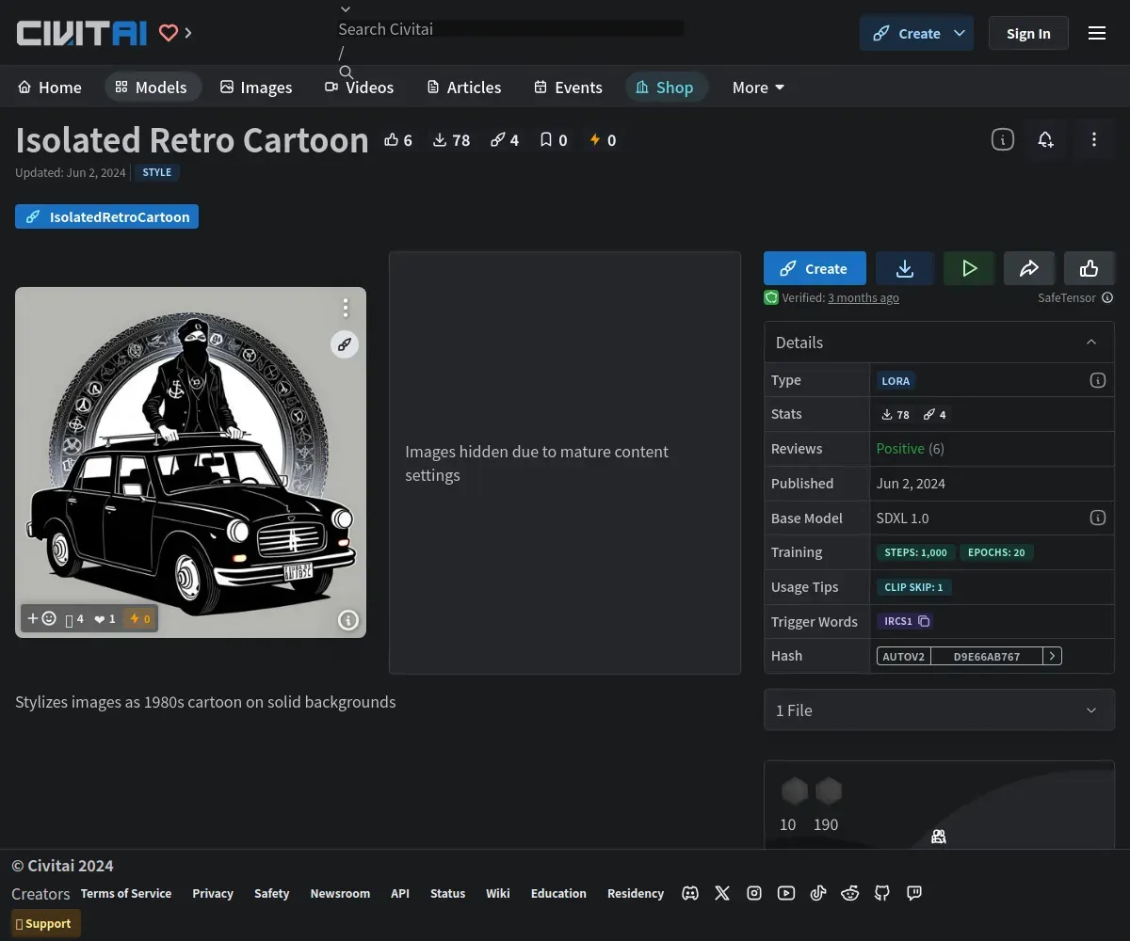Click the retro car cartoon thumbnail

(x=190, y=462)
